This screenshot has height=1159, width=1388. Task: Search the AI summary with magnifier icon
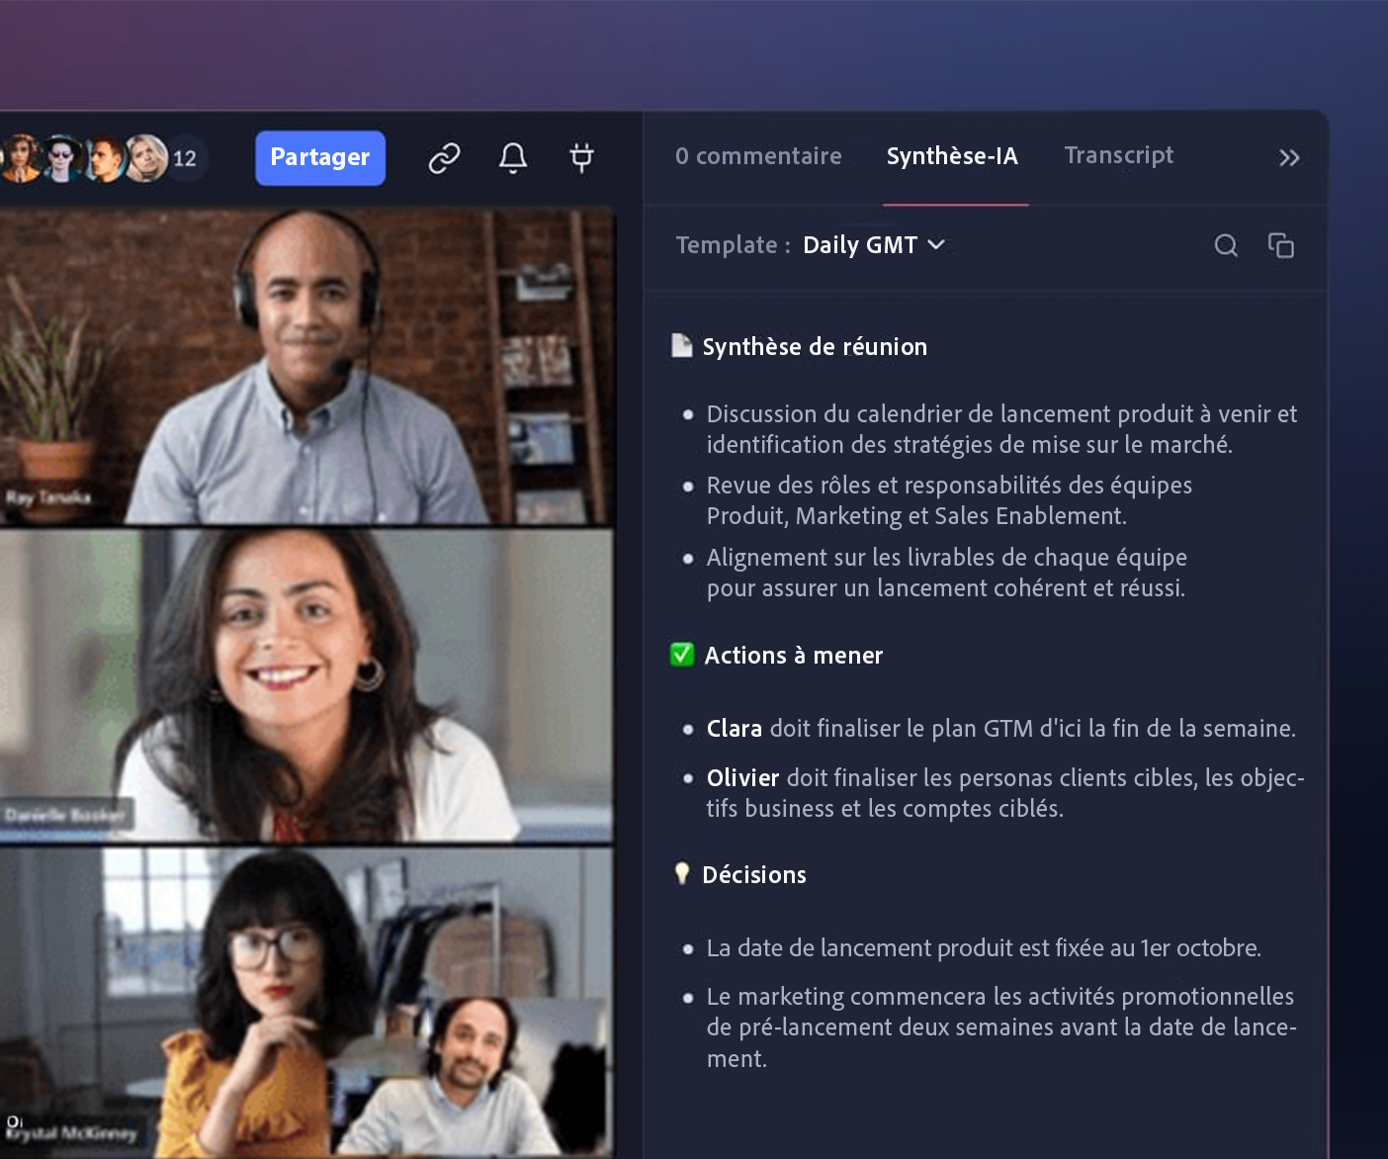point(1226,246)
